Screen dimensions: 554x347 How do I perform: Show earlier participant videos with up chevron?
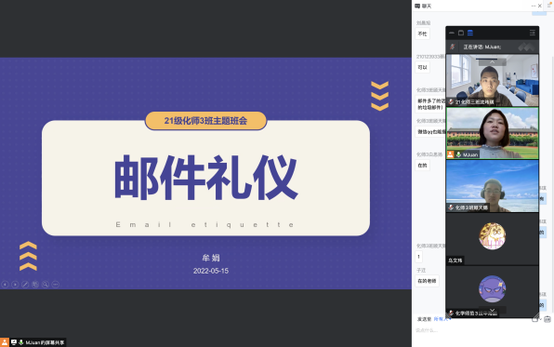pos(492,62)
